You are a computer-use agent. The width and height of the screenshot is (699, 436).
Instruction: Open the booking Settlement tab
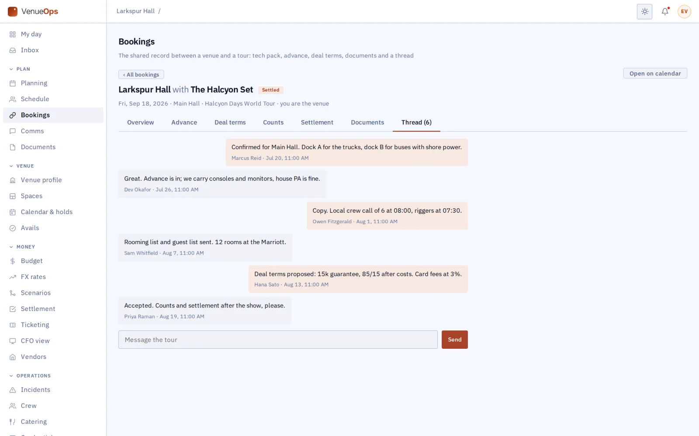point(317,123)
